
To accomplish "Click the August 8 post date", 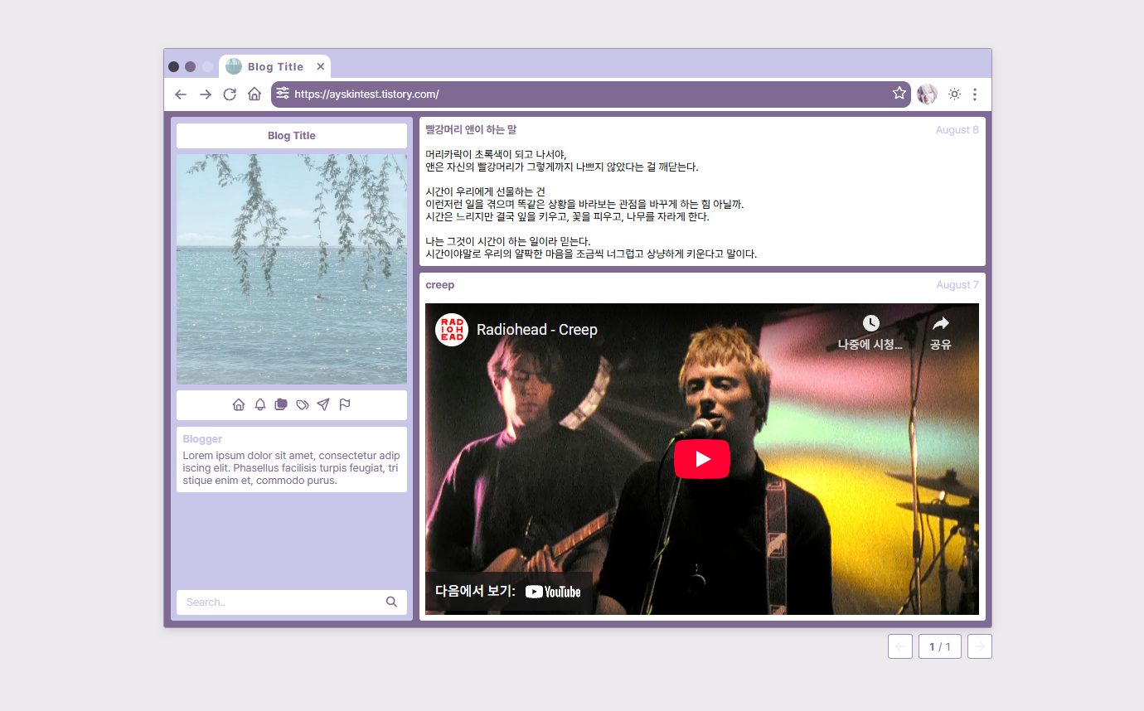I will click(x=957, y=130).
